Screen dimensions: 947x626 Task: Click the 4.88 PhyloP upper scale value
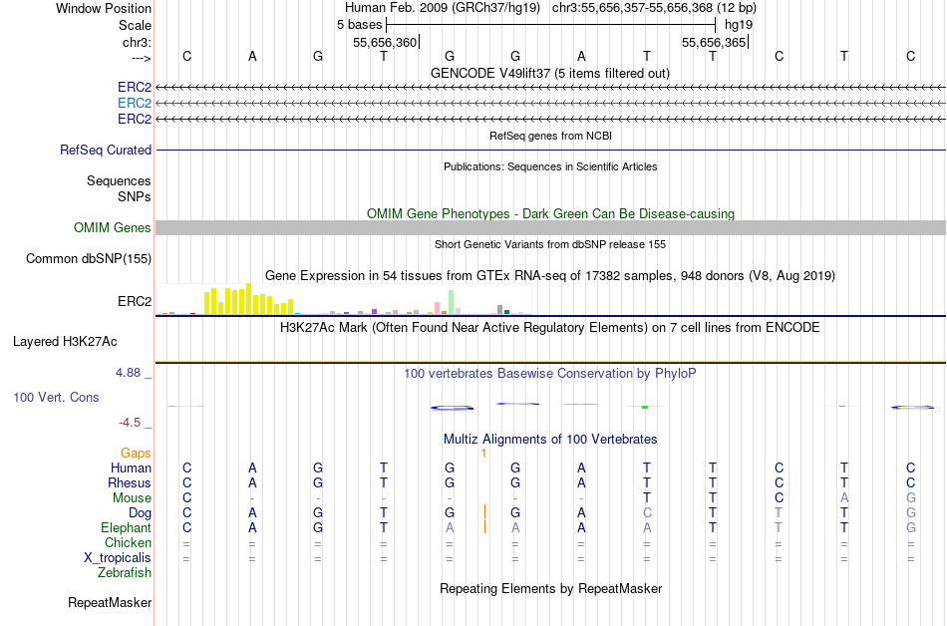pyautogui.click(x=128, y=373)
